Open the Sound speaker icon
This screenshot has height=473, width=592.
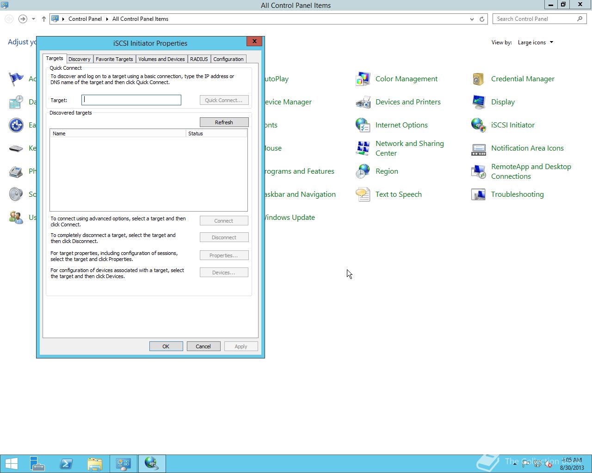point(16,194)
